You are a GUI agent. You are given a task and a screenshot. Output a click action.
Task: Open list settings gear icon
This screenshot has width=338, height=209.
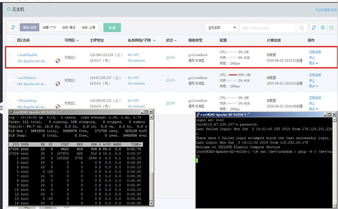pos(323,28)
